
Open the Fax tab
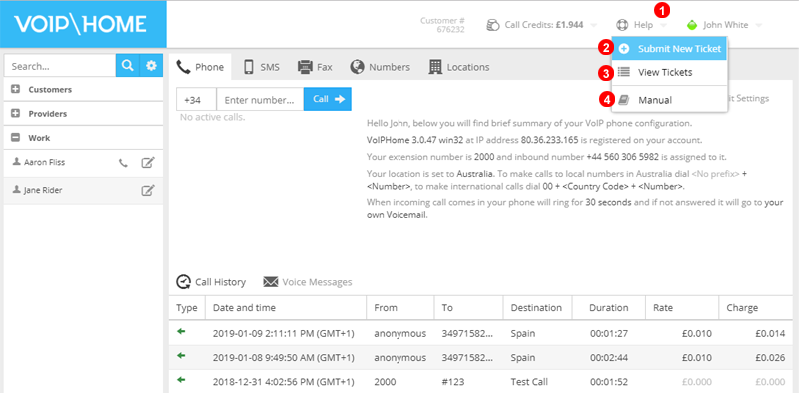click(x=315, y=67)
